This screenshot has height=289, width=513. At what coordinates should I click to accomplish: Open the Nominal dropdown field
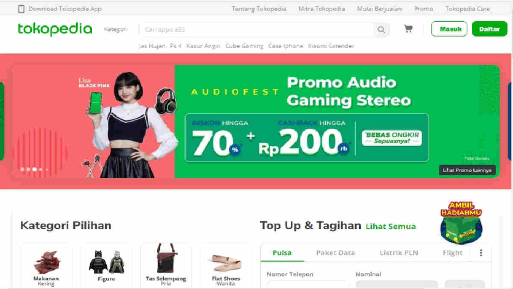click(397, 284)
